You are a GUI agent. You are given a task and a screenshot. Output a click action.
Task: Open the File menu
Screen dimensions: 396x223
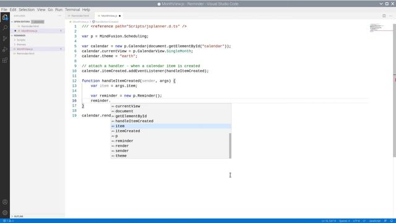4,10
